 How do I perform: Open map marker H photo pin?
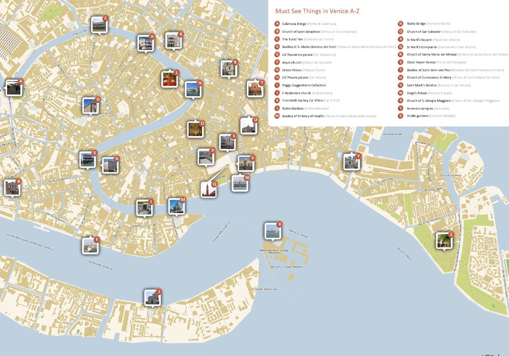coord(146,43)
